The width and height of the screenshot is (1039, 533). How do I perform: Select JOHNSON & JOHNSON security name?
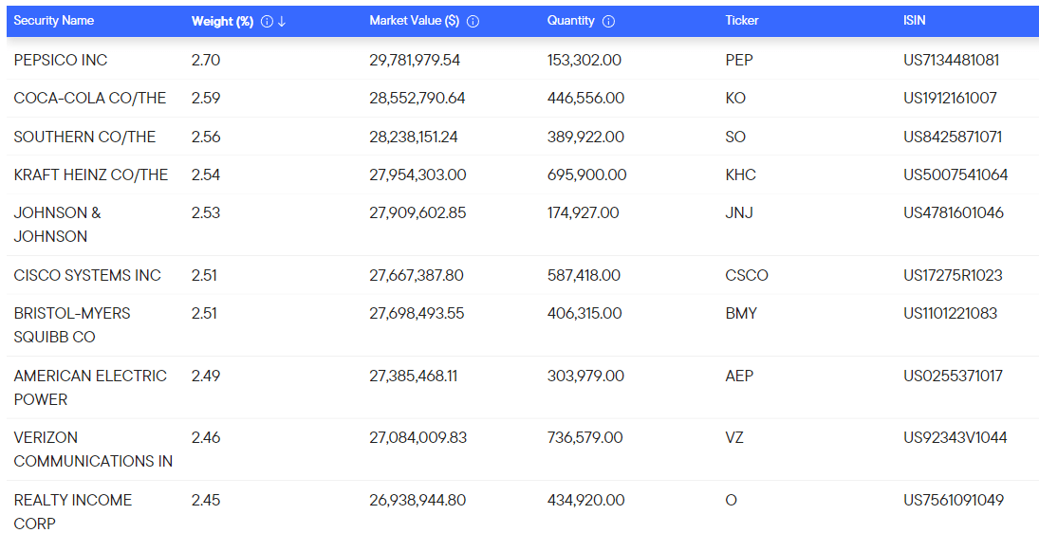tap(58, 225)
